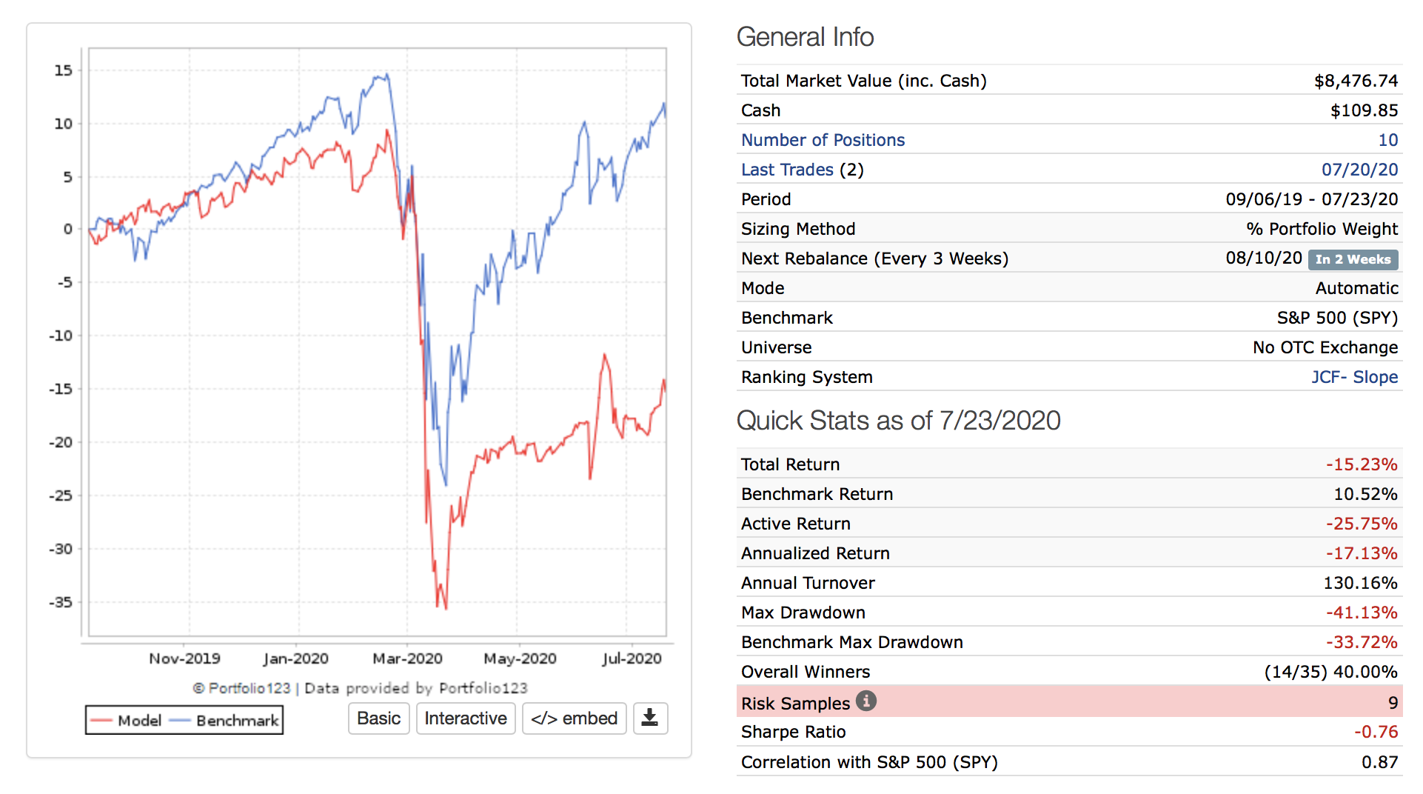Switch chart to Basic view
This screenshot has width=1423, height=794.
(378, 718)
